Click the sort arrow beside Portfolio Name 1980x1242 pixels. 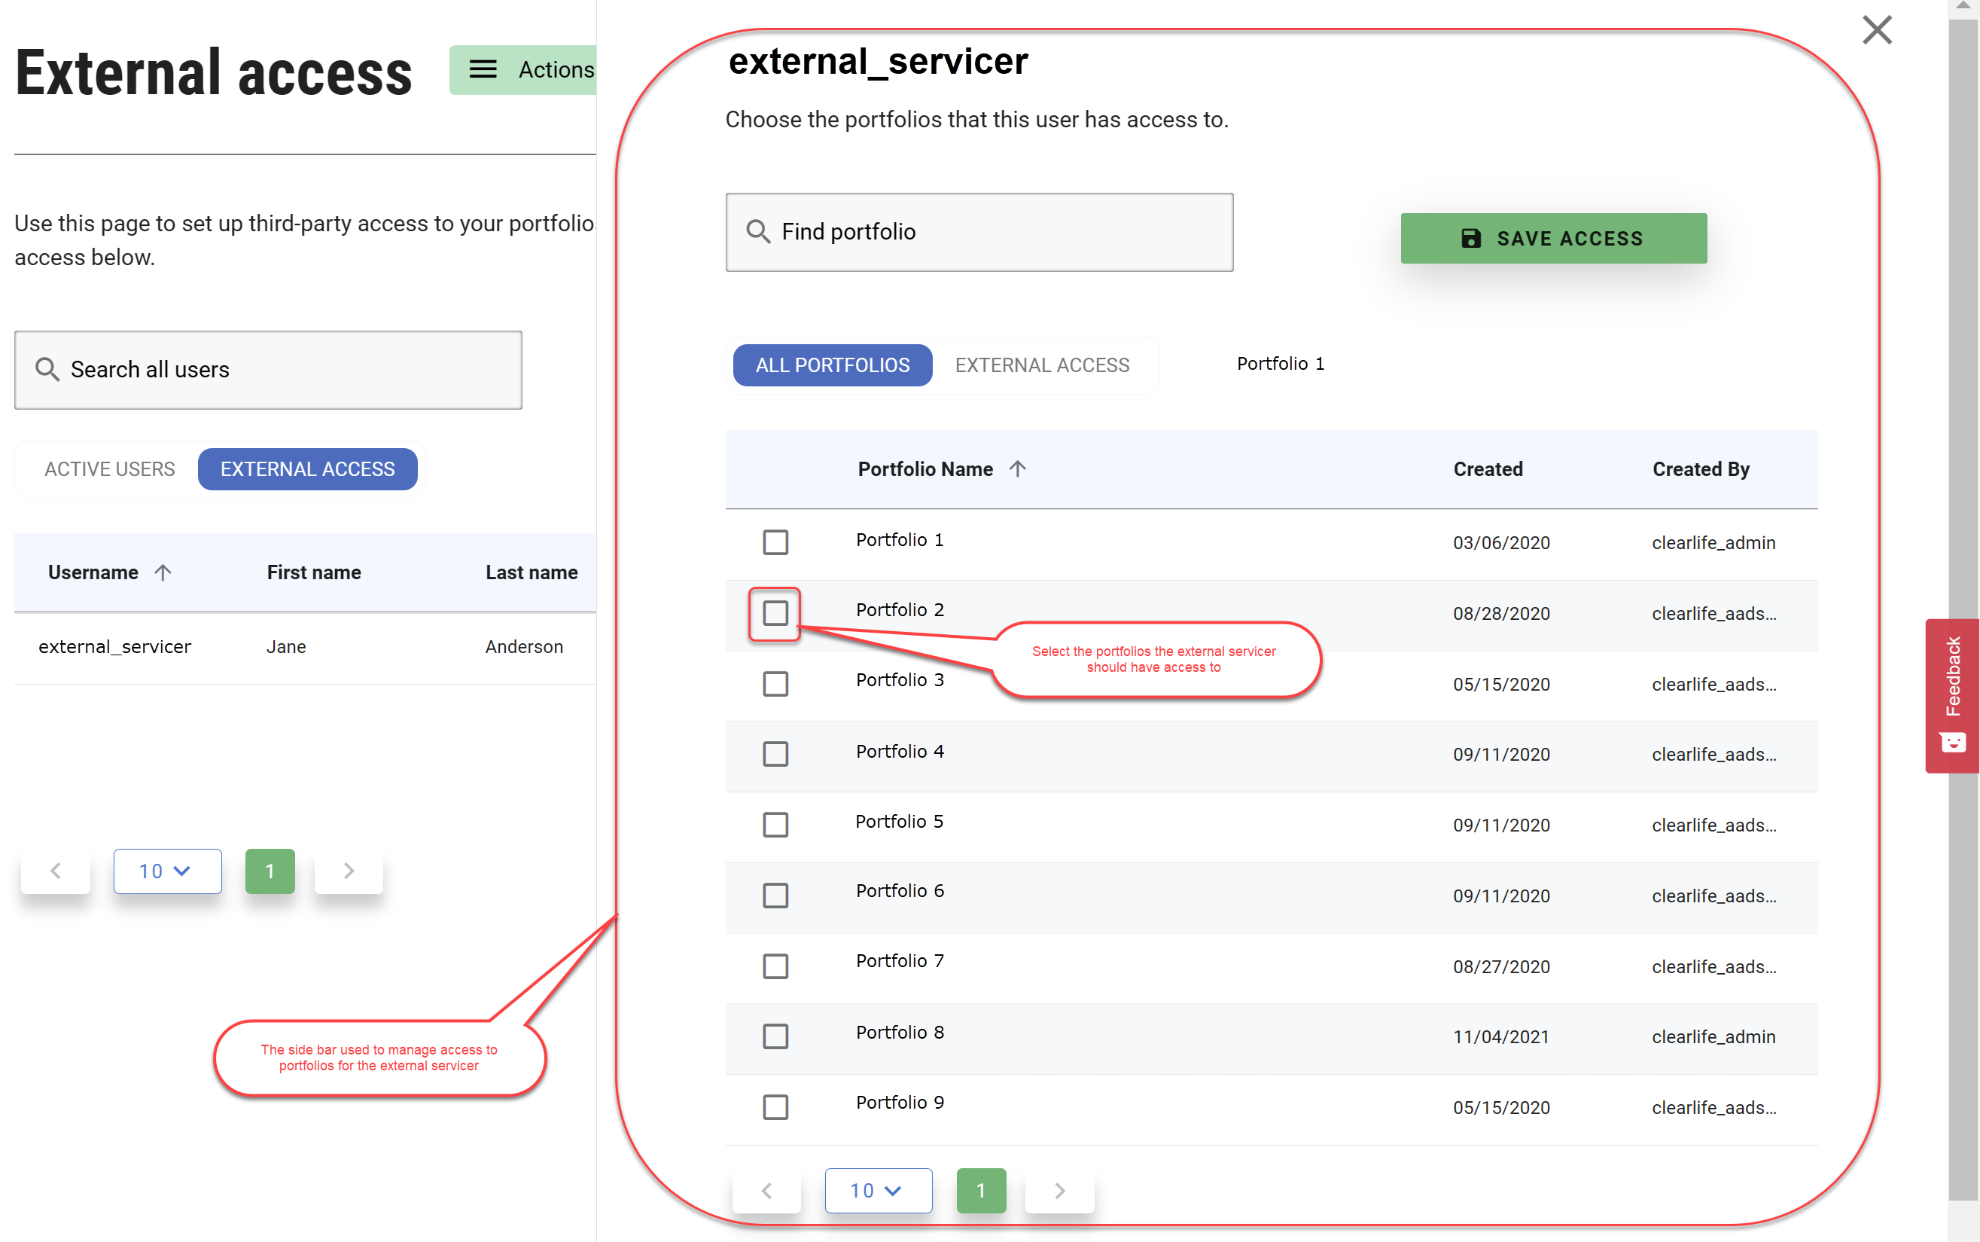click(1018, 469)
